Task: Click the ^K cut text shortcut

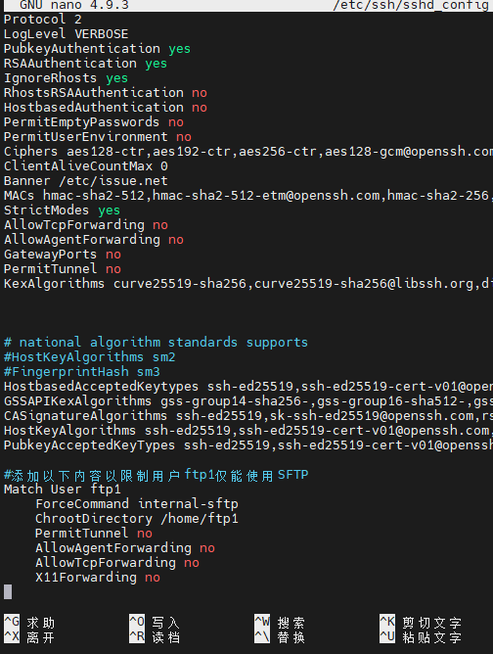Action: (x=421, y=623)
